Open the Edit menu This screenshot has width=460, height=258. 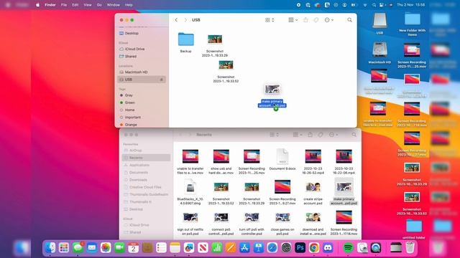tap(75, 5)
